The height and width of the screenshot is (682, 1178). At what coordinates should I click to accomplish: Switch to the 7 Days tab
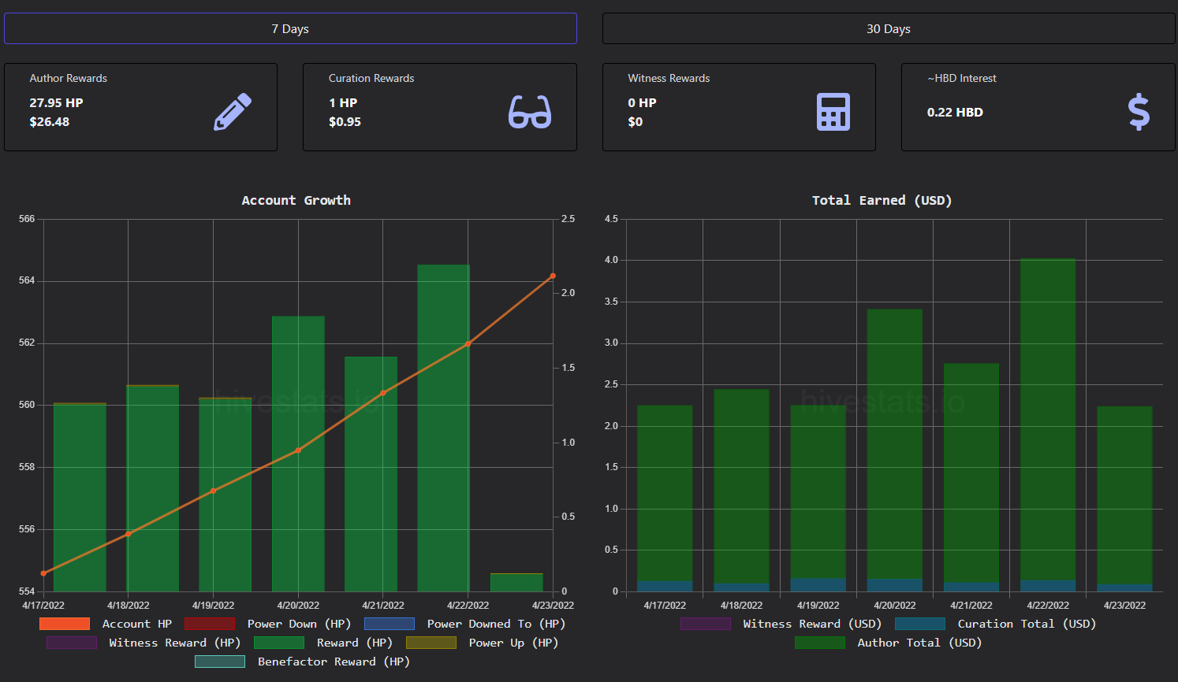point(290,28)
